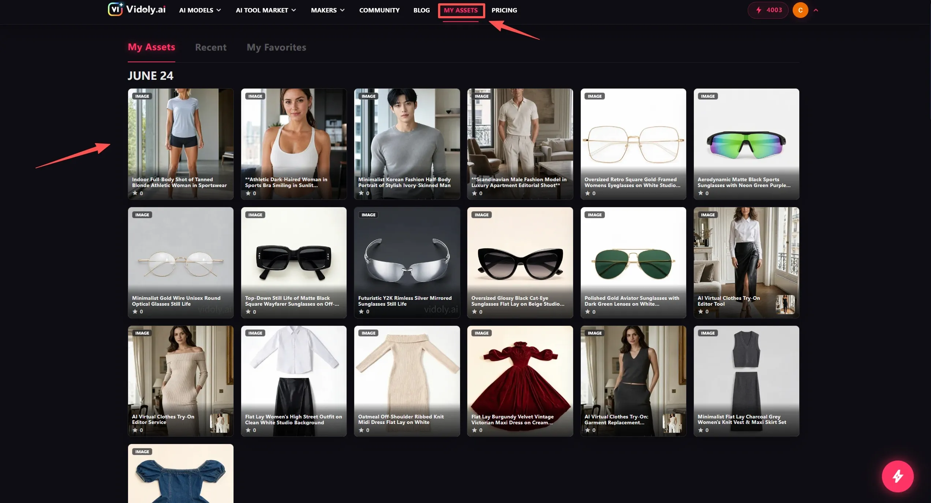This screenshot has height=503, width=931.
Task: Star the AI Virtual Clothes Try-On Editor Service
Action: (x=135, y=430)
